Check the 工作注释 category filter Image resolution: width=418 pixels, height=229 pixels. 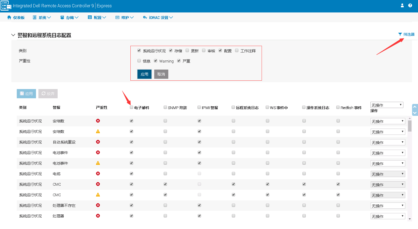point(237,50)
